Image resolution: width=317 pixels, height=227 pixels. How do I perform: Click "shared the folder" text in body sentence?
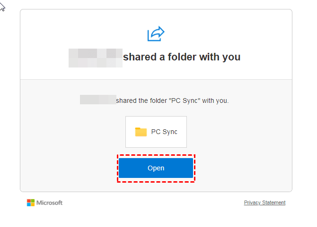tap(141, 100)
